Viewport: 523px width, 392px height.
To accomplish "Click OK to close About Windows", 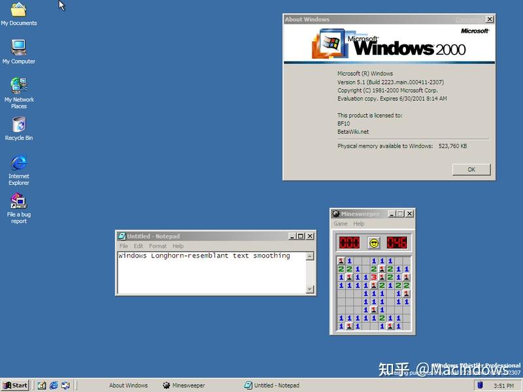I will [471, 169].
